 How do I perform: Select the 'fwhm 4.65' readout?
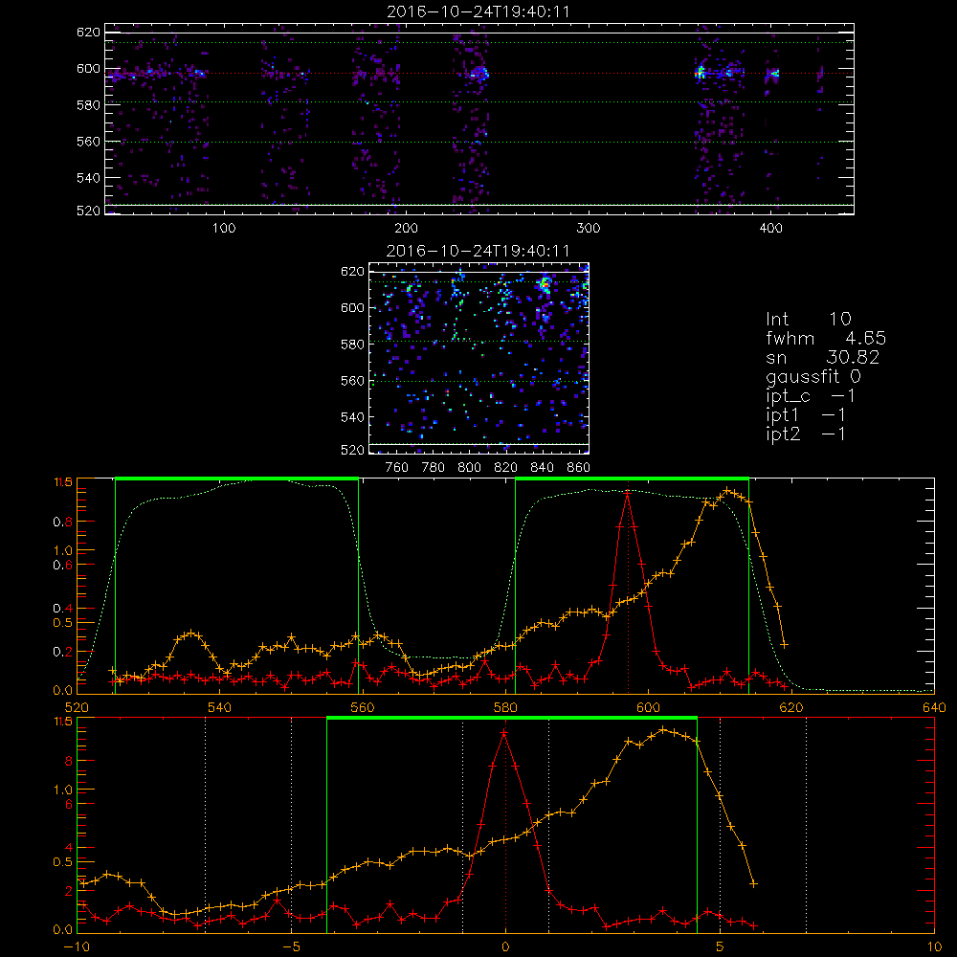click(x=826, y=338)
